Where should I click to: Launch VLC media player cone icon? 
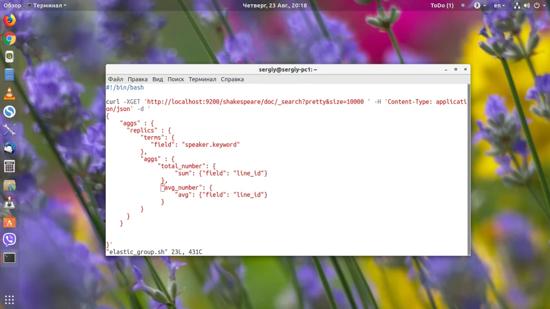10,93
